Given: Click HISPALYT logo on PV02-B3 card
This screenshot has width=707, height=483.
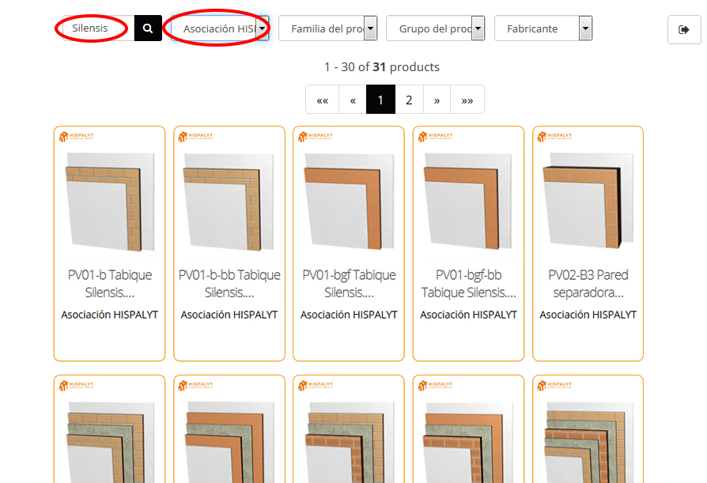Looking at the screenshot, I should coord(554,137).
